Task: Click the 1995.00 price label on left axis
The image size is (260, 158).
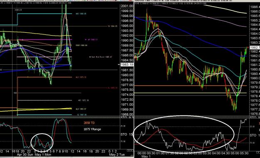Action: [127, 26]
